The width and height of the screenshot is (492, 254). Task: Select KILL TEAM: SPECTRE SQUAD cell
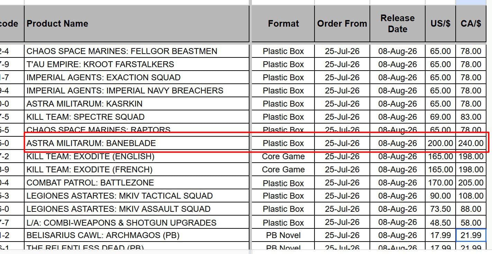137,117
